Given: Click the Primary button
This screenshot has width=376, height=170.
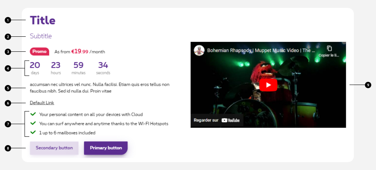Looking at the screenshot, I should click(106, 148).
